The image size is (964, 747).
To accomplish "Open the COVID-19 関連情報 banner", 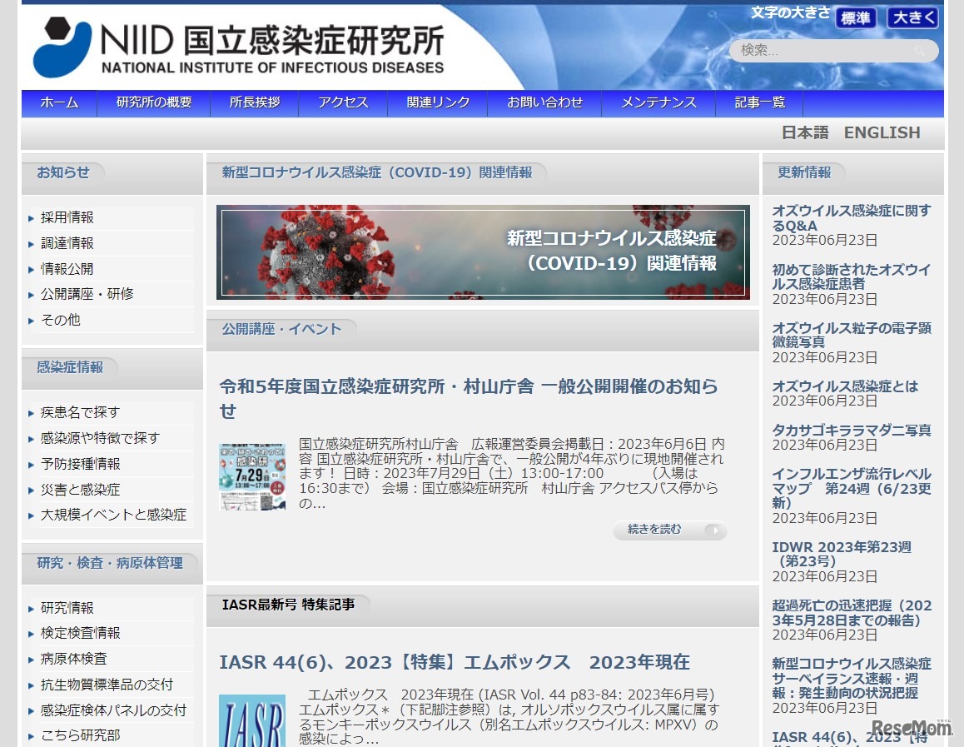I will coord(483,251).
